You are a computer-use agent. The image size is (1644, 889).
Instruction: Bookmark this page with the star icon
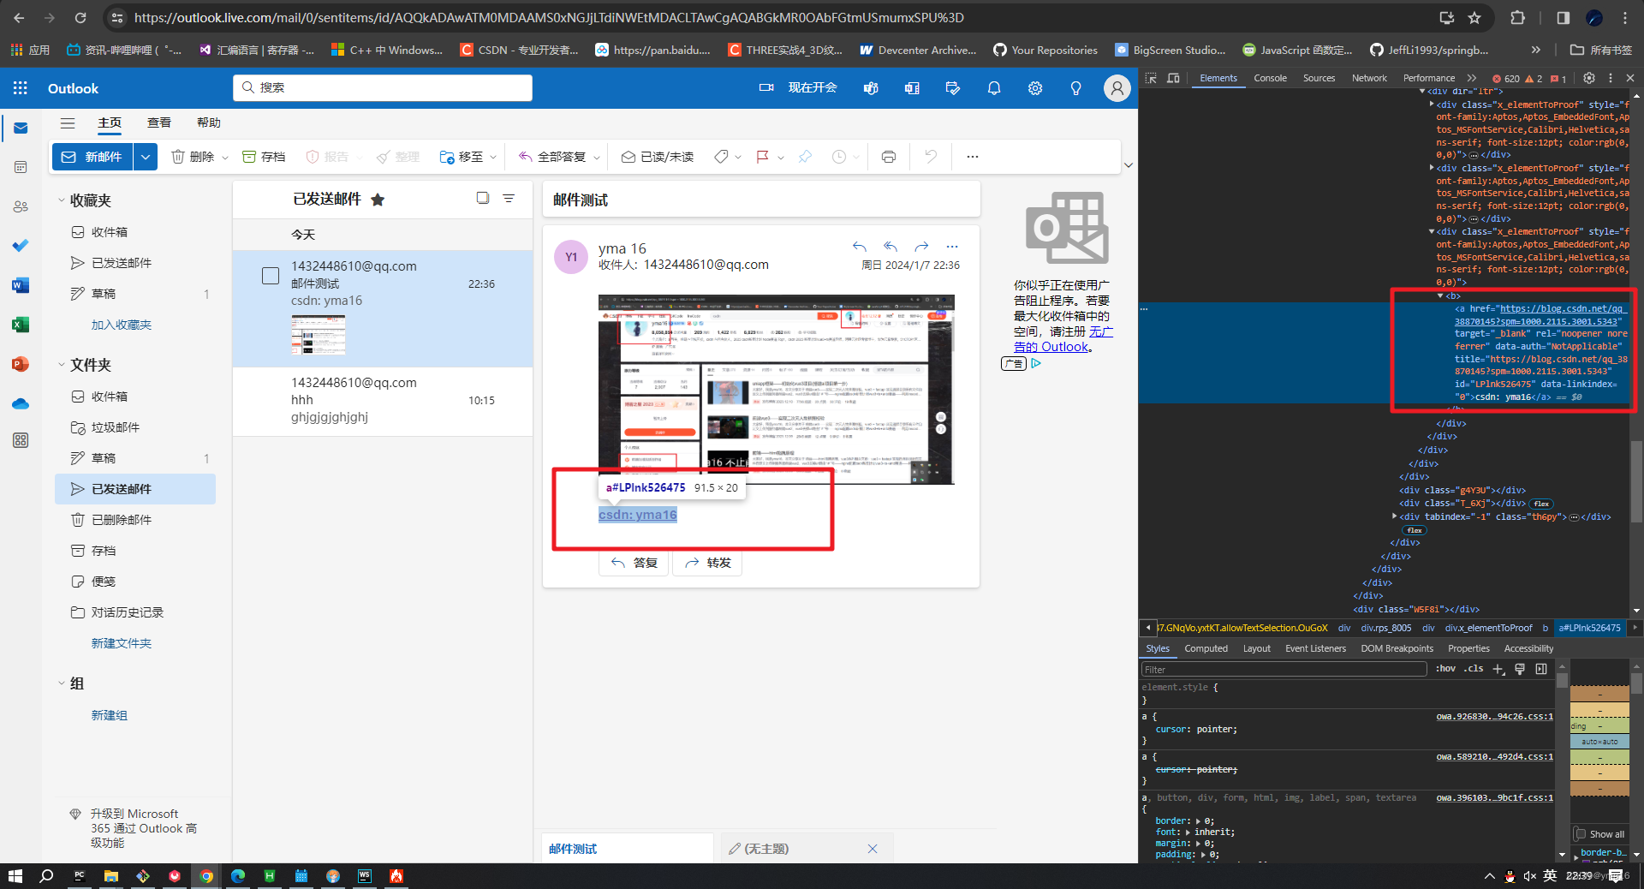(1474, 17)
